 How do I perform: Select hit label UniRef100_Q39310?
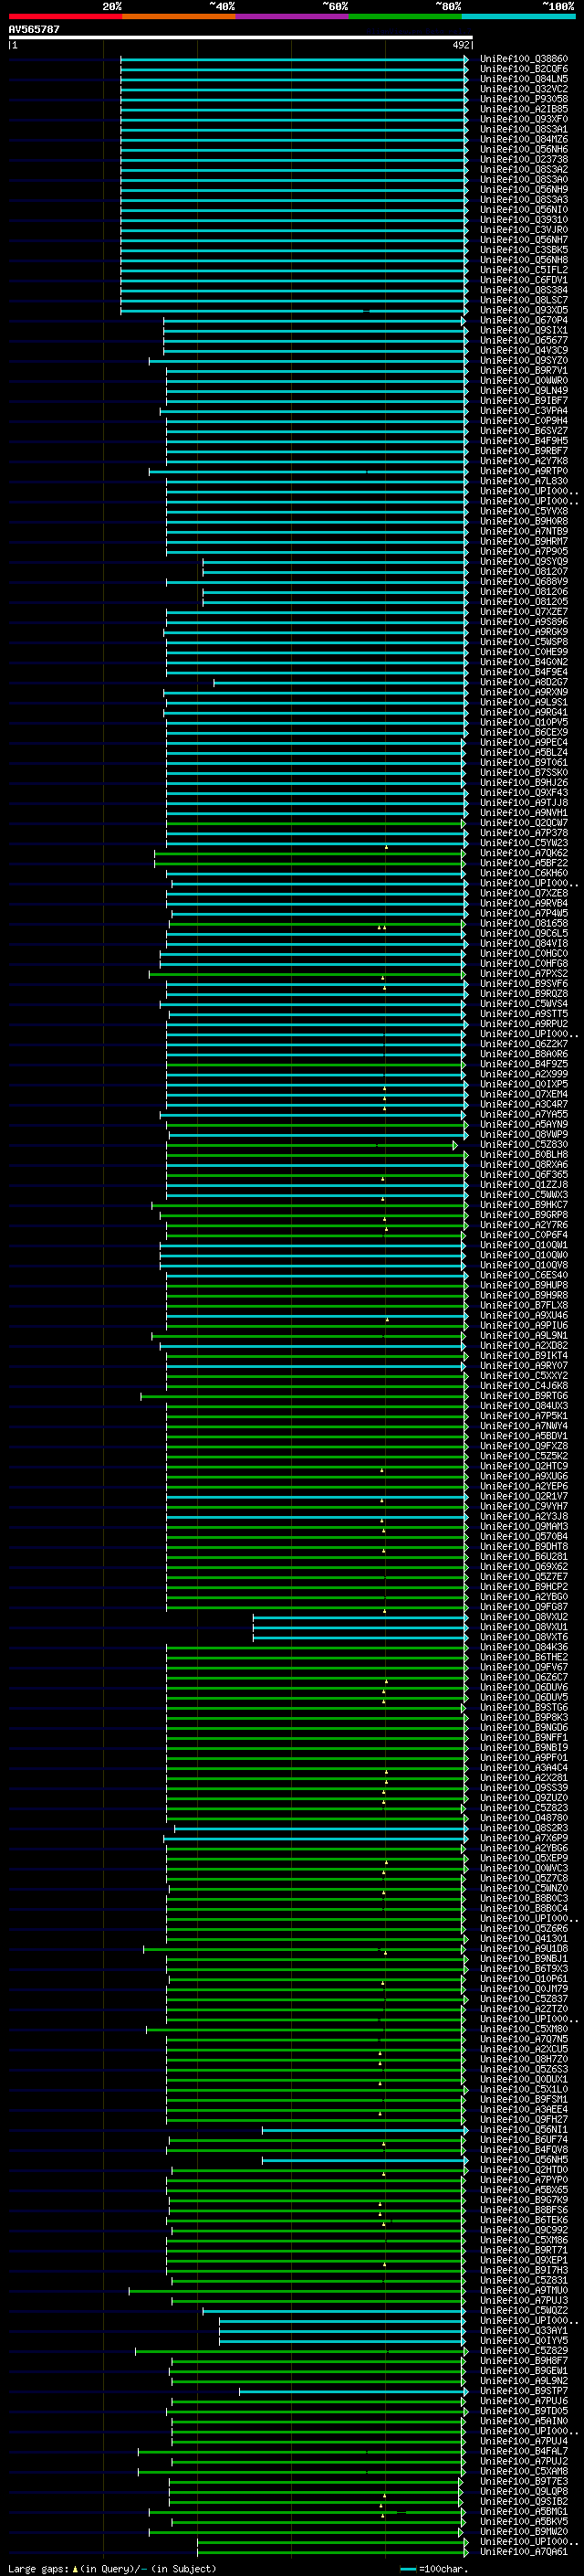(524, 220)
